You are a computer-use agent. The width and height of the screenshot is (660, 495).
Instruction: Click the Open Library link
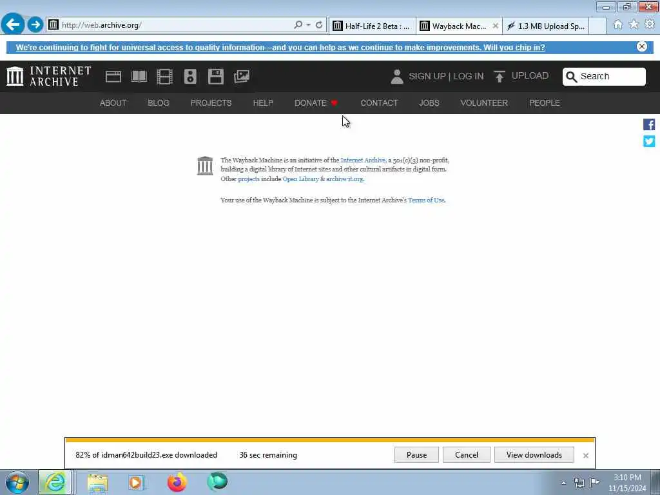300,179
